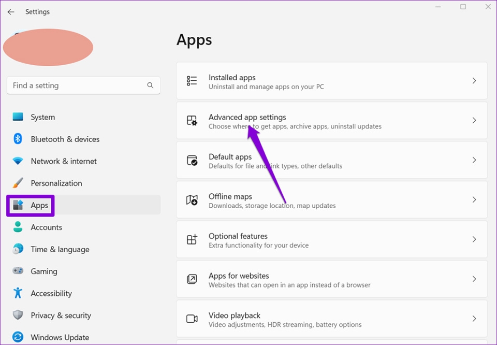This screenshot has height=345, width=497.
Task: Click the Advanced app settings gear icon
Action: [192, 121]
